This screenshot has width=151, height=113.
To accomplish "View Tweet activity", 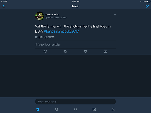I will (x=48, y=45).
